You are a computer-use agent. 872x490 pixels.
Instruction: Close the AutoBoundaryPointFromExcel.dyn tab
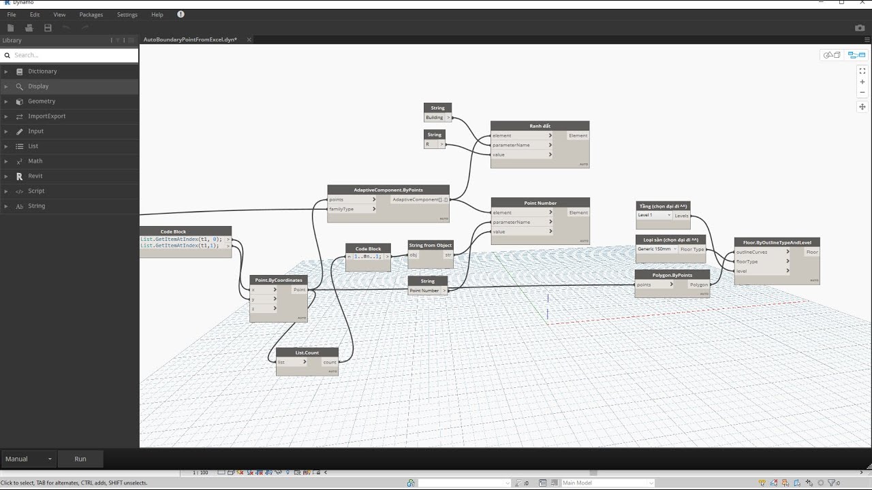tap(249, 39)
